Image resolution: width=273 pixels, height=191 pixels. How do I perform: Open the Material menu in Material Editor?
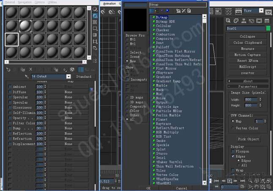(x=10, y=2)
